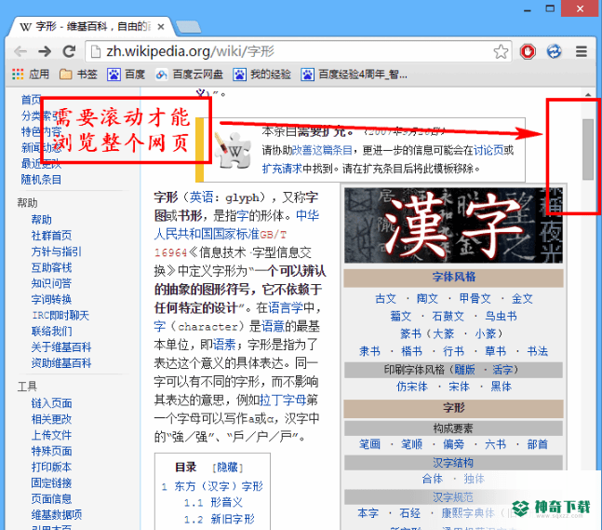The height and width of the screenshot is (530, 602).
Task: Open a new tab
Action: (x=188, y=27)
